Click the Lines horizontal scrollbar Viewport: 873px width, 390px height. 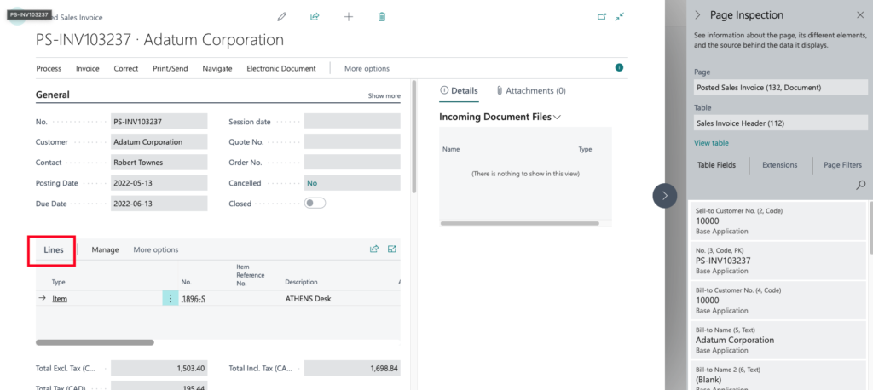(x=95, y=342)
